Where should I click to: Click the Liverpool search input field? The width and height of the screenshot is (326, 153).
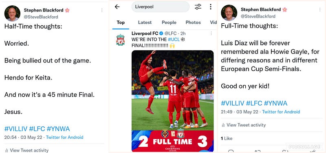click(x=161, y=7)
